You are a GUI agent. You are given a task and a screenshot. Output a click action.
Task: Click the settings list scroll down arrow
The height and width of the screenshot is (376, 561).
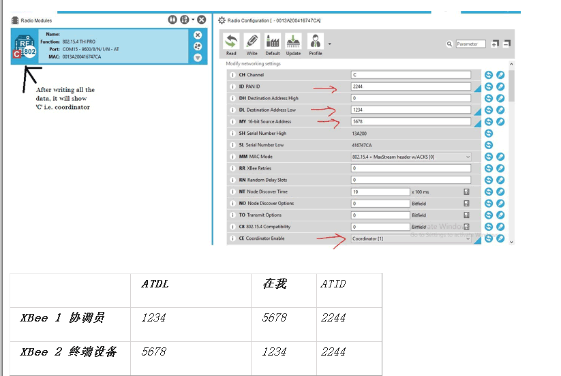tap(511, 242)
